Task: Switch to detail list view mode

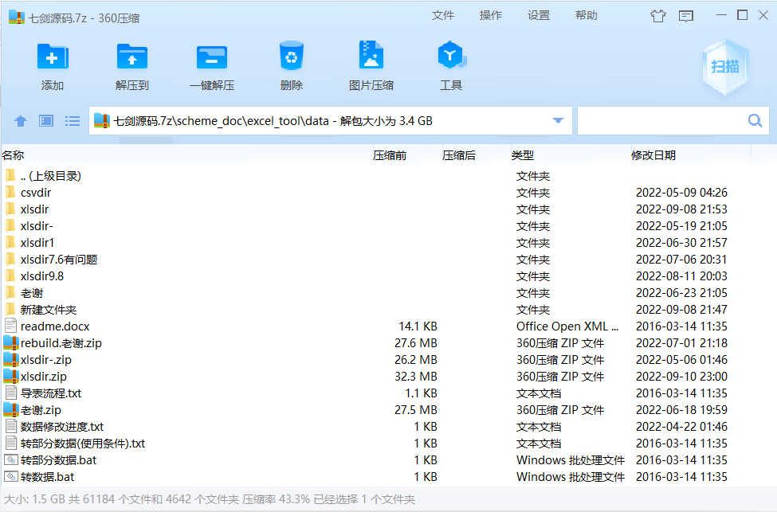Action: pos(73,121)
